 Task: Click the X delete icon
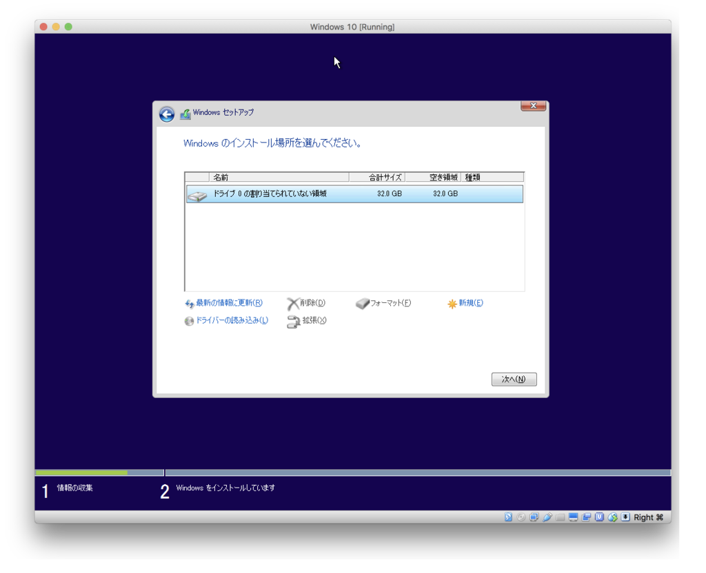pyautogui.click(x=292, y=304)
